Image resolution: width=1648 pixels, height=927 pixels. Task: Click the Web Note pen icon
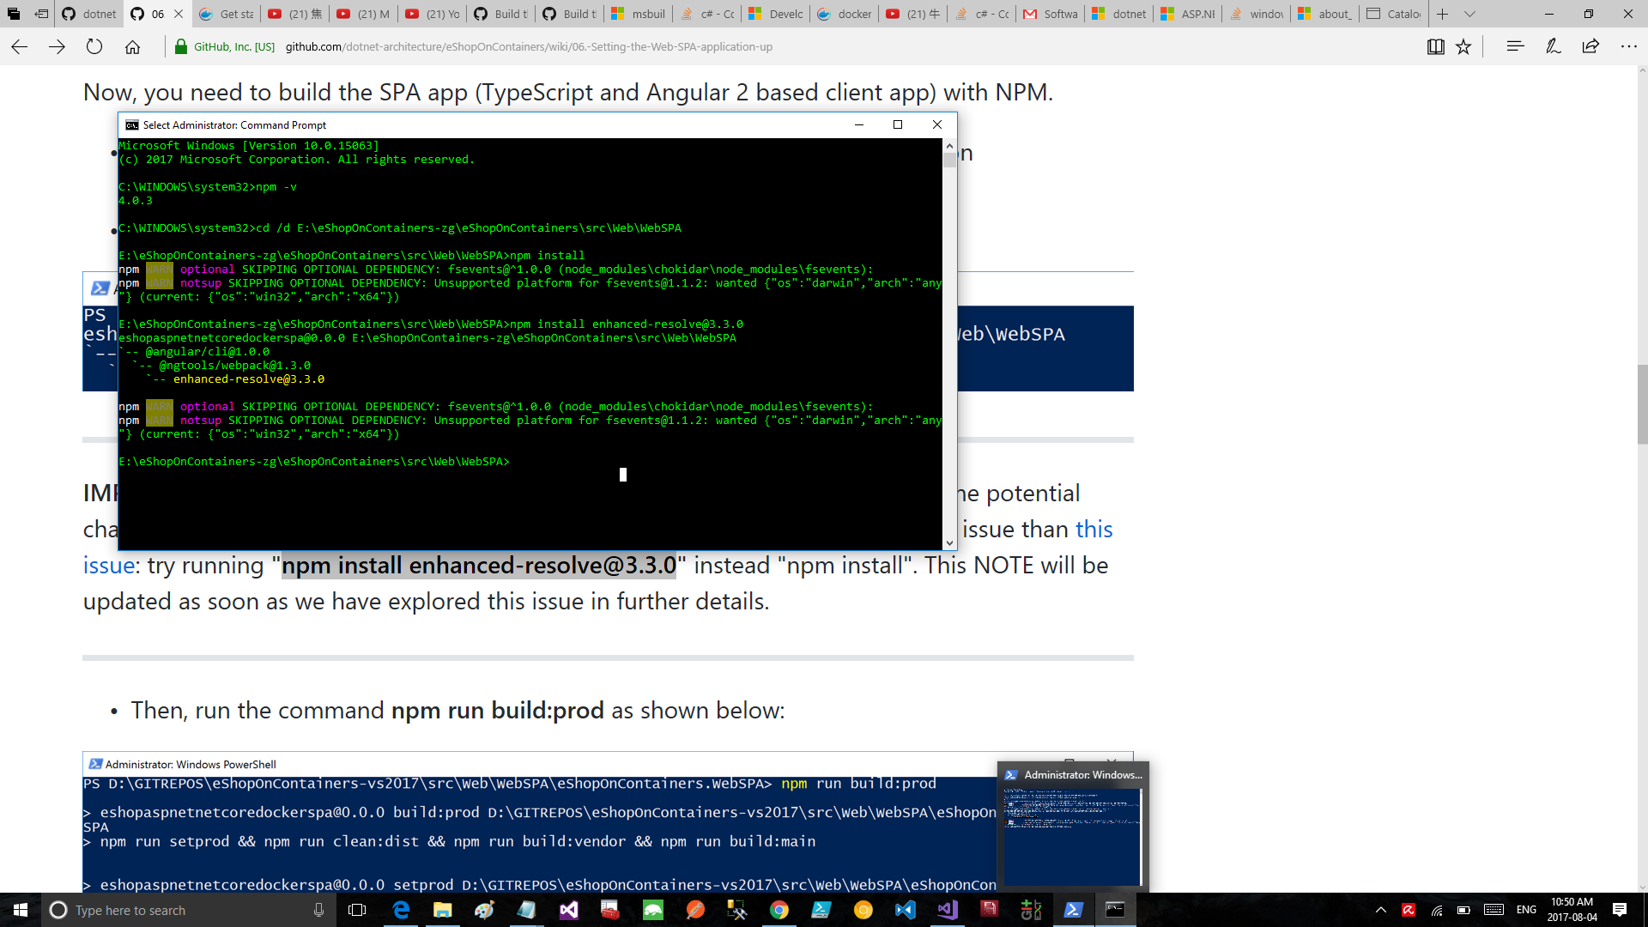pyautogui.click(x=1552, y=46)
